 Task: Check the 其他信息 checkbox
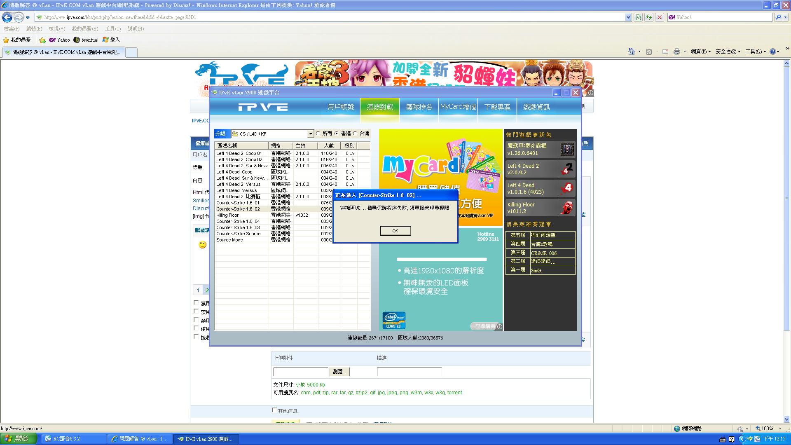point(274,410)
